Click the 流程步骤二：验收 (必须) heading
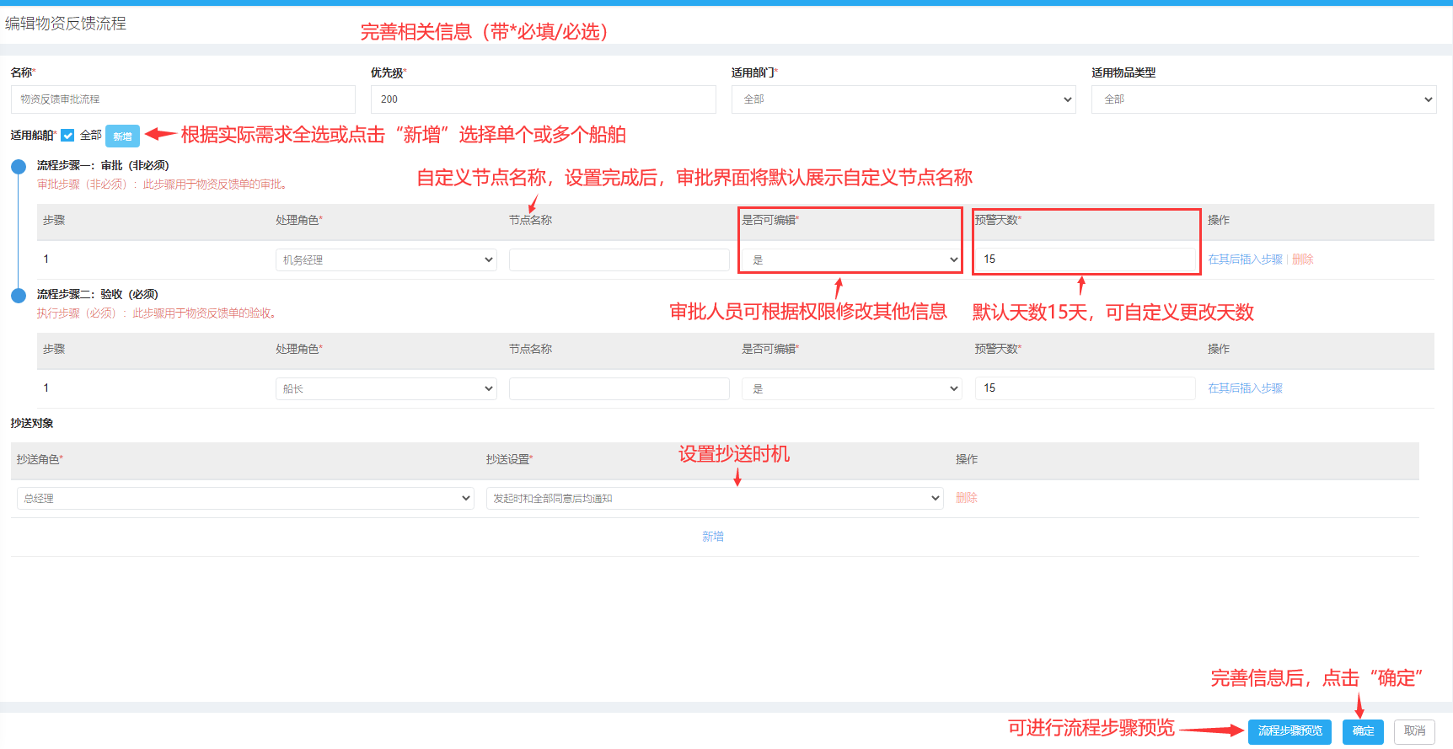Image resolution: width=1453 pixels, height=749 pixels. (97, 294)
